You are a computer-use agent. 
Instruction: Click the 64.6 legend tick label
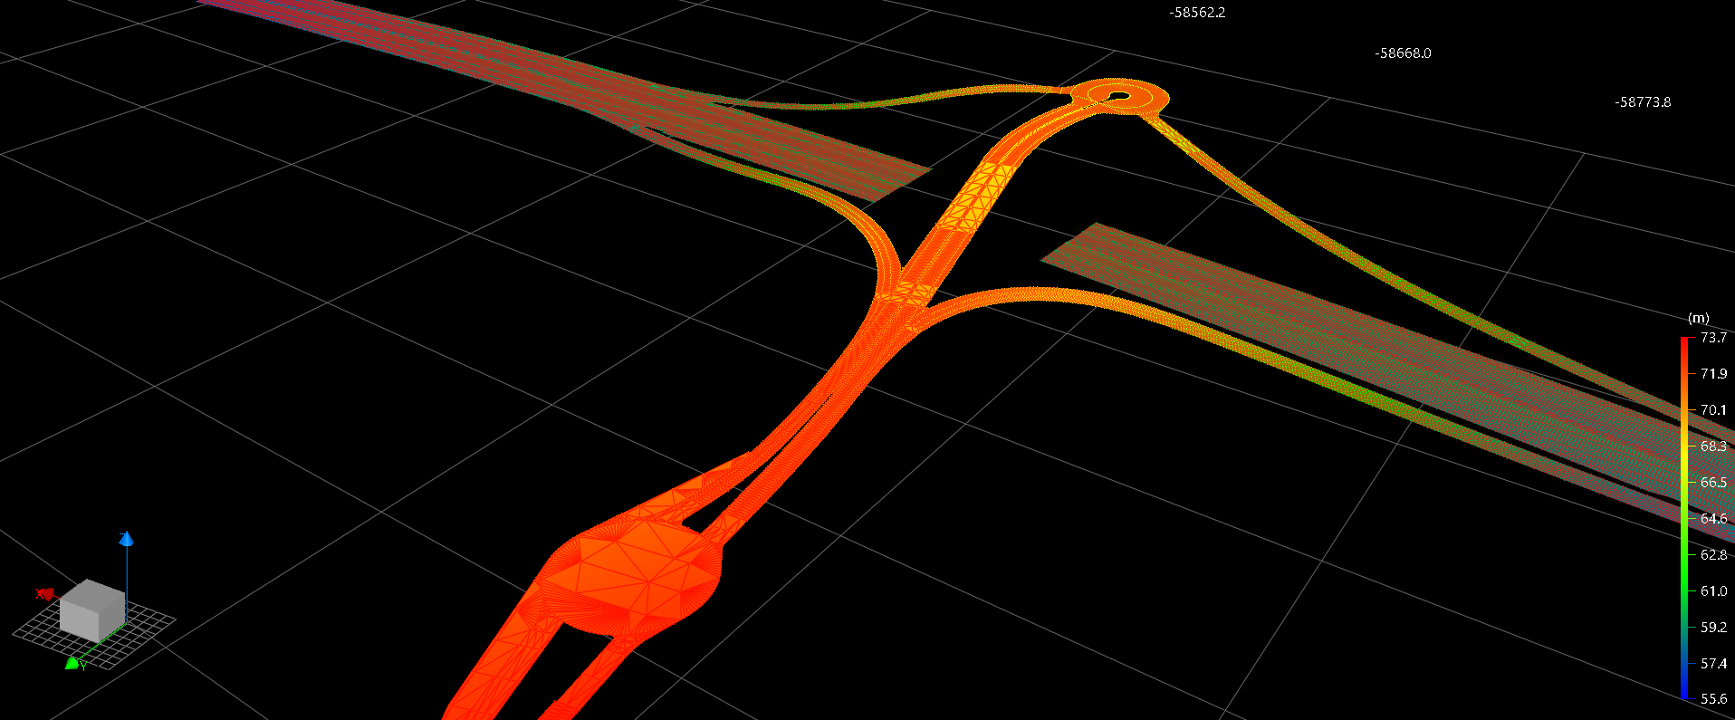coord(1713,518)
